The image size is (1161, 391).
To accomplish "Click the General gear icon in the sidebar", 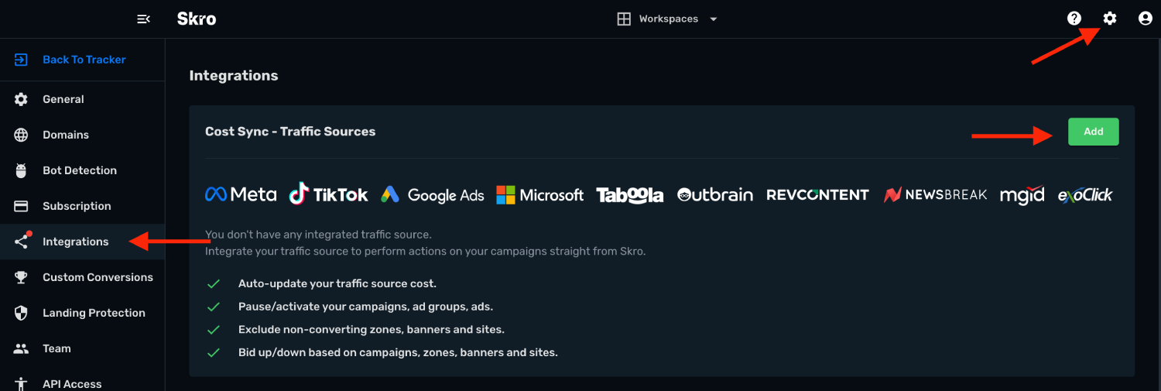I will [21, 99].
